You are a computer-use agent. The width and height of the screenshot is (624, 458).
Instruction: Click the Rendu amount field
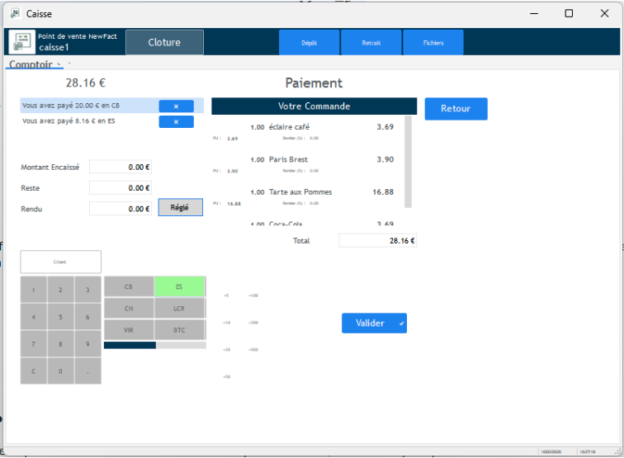click(x=121, y=209)
